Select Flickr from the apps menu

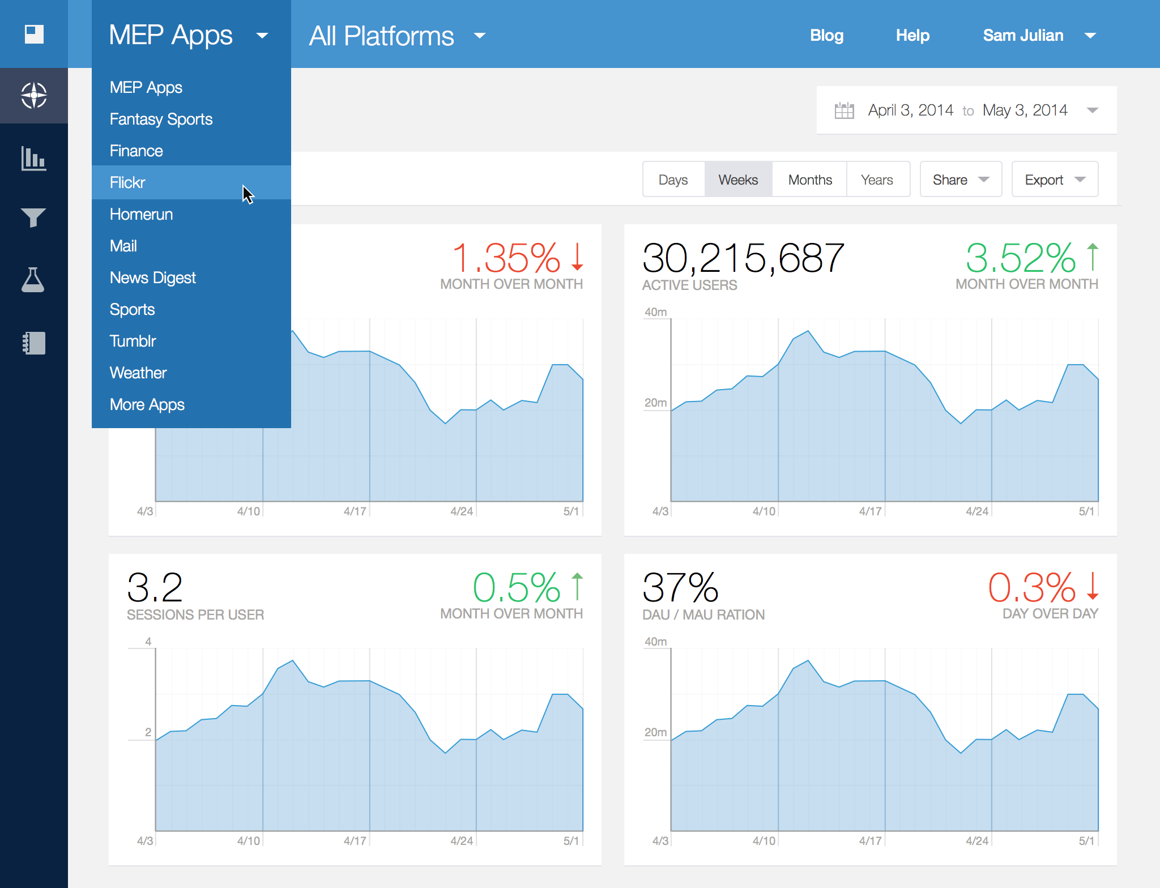click(128, 182)
